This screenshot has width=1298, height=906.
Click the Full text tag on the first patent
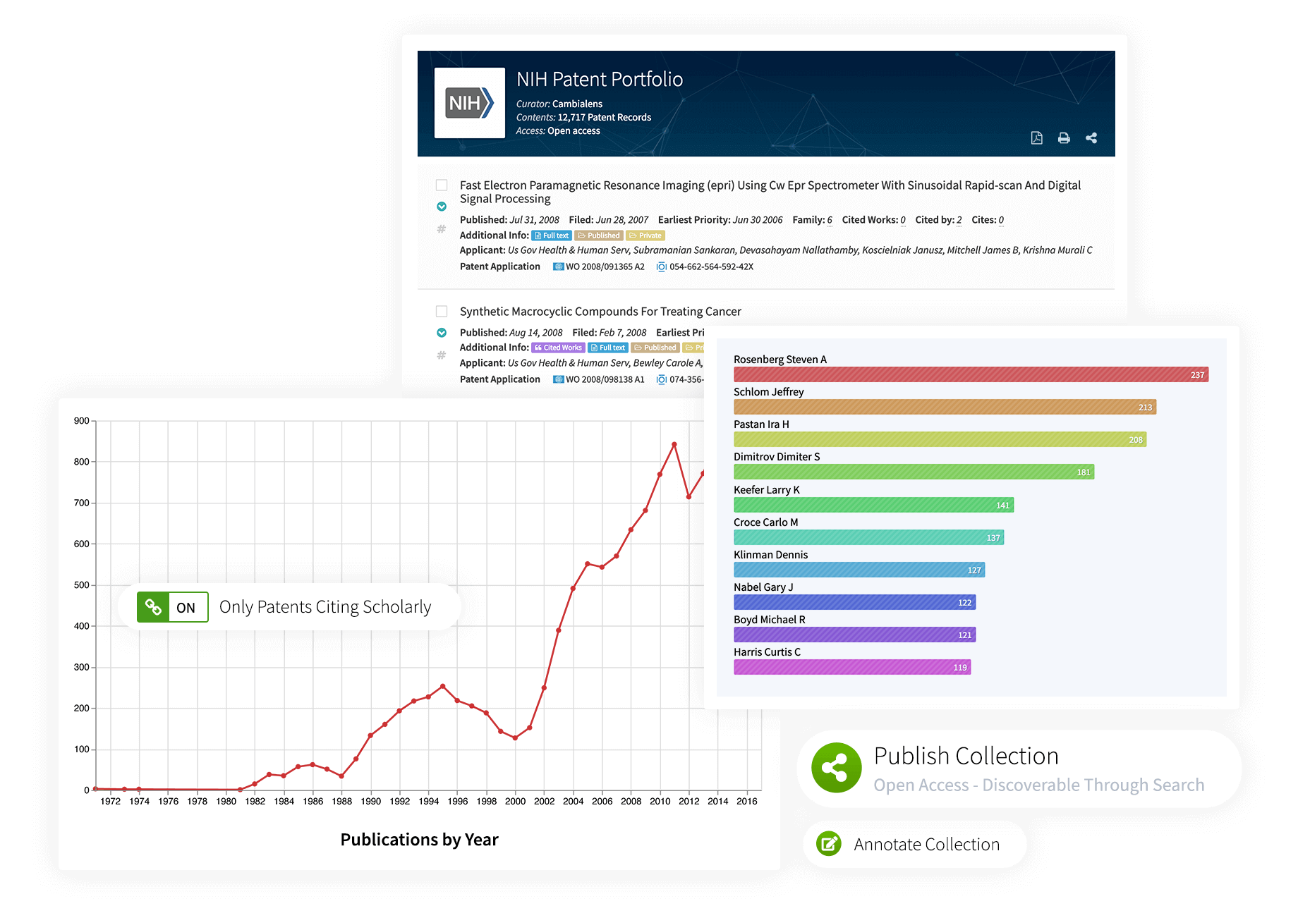(x=551, y=235)
